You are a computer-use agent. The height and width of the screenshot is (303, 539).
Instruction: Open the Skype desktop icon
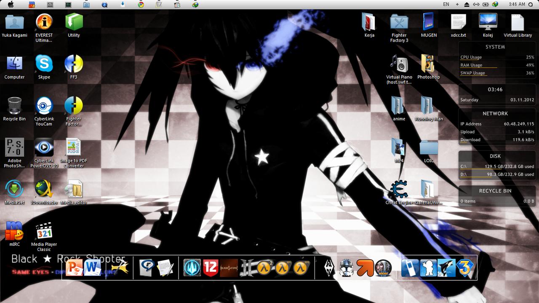click(44, 64)
